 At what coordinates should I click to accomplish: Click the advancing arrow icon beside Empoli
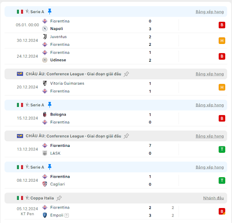pos(67,215)
